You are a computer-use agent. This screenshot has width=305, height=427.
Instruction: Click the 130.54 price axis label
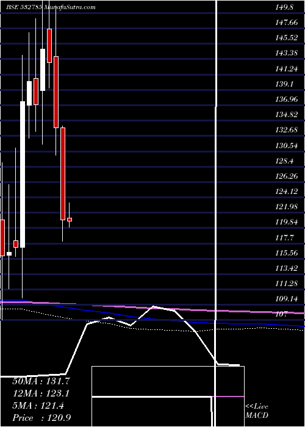click(x=286, y=146)
